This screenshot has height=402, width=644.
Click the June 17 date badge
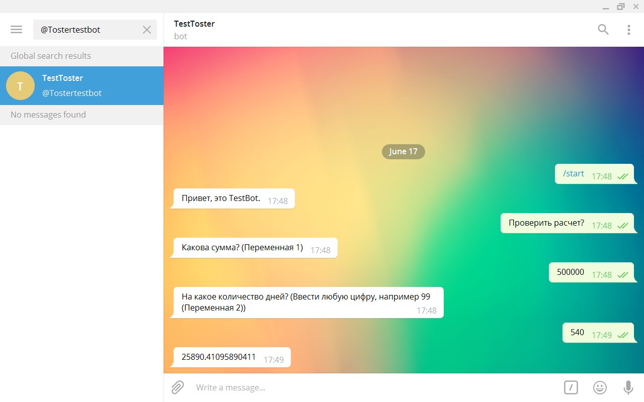(404, 151)
